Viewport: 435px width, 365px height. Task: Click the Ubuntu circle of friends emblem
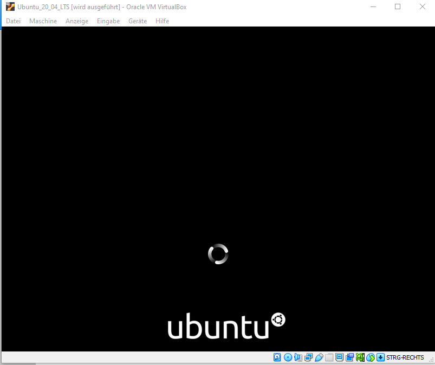[278, 320]
